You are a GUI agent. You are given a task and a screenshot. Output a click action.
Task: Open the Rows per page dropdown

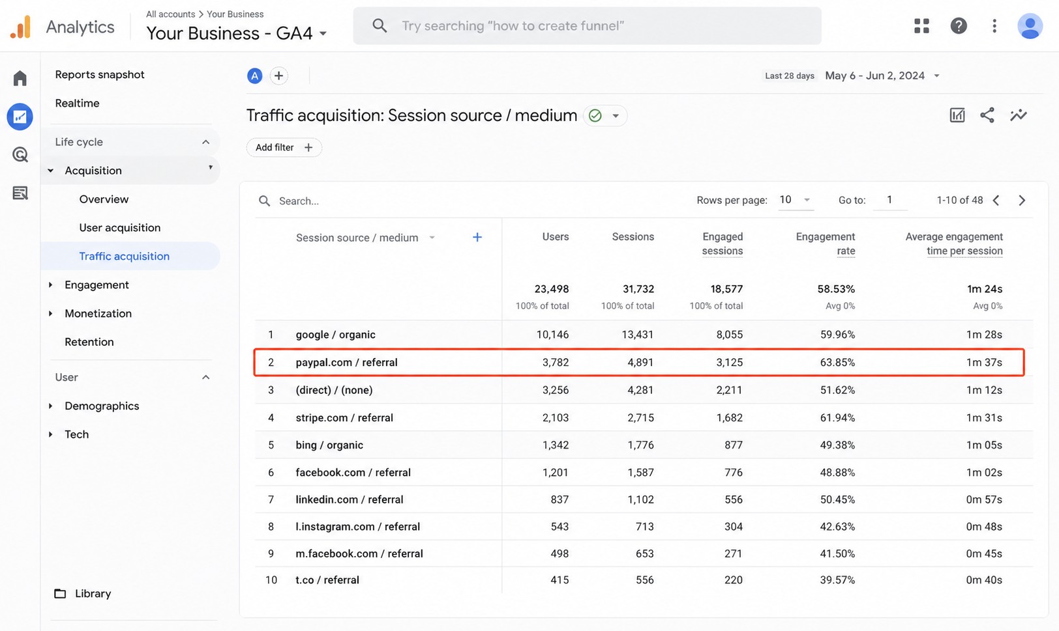pyautogui.click(x=795, y=200)
